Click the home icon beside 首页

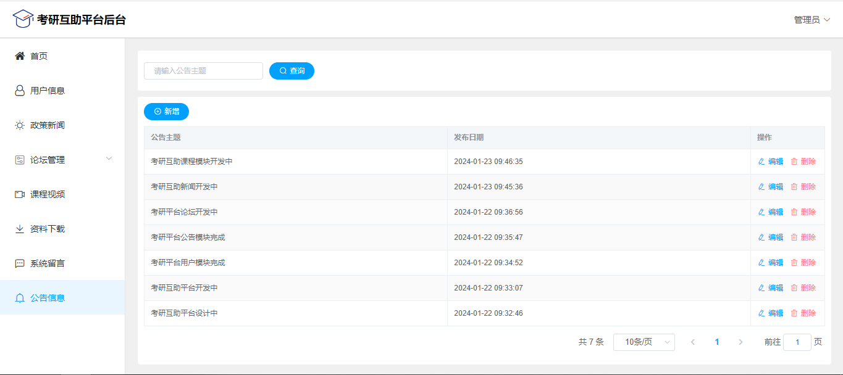pyautogui.click(x=20, y=56)
